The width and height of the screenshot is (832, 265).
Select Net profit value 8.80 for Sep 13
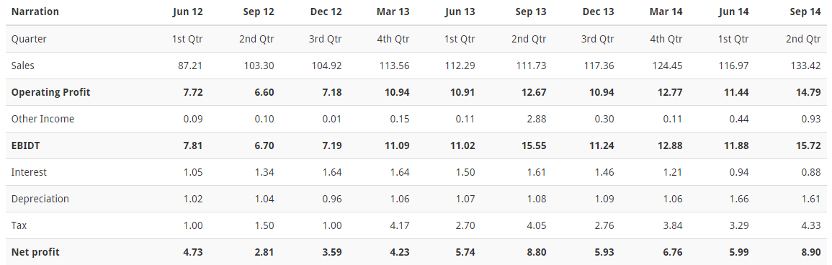(535, 252)
